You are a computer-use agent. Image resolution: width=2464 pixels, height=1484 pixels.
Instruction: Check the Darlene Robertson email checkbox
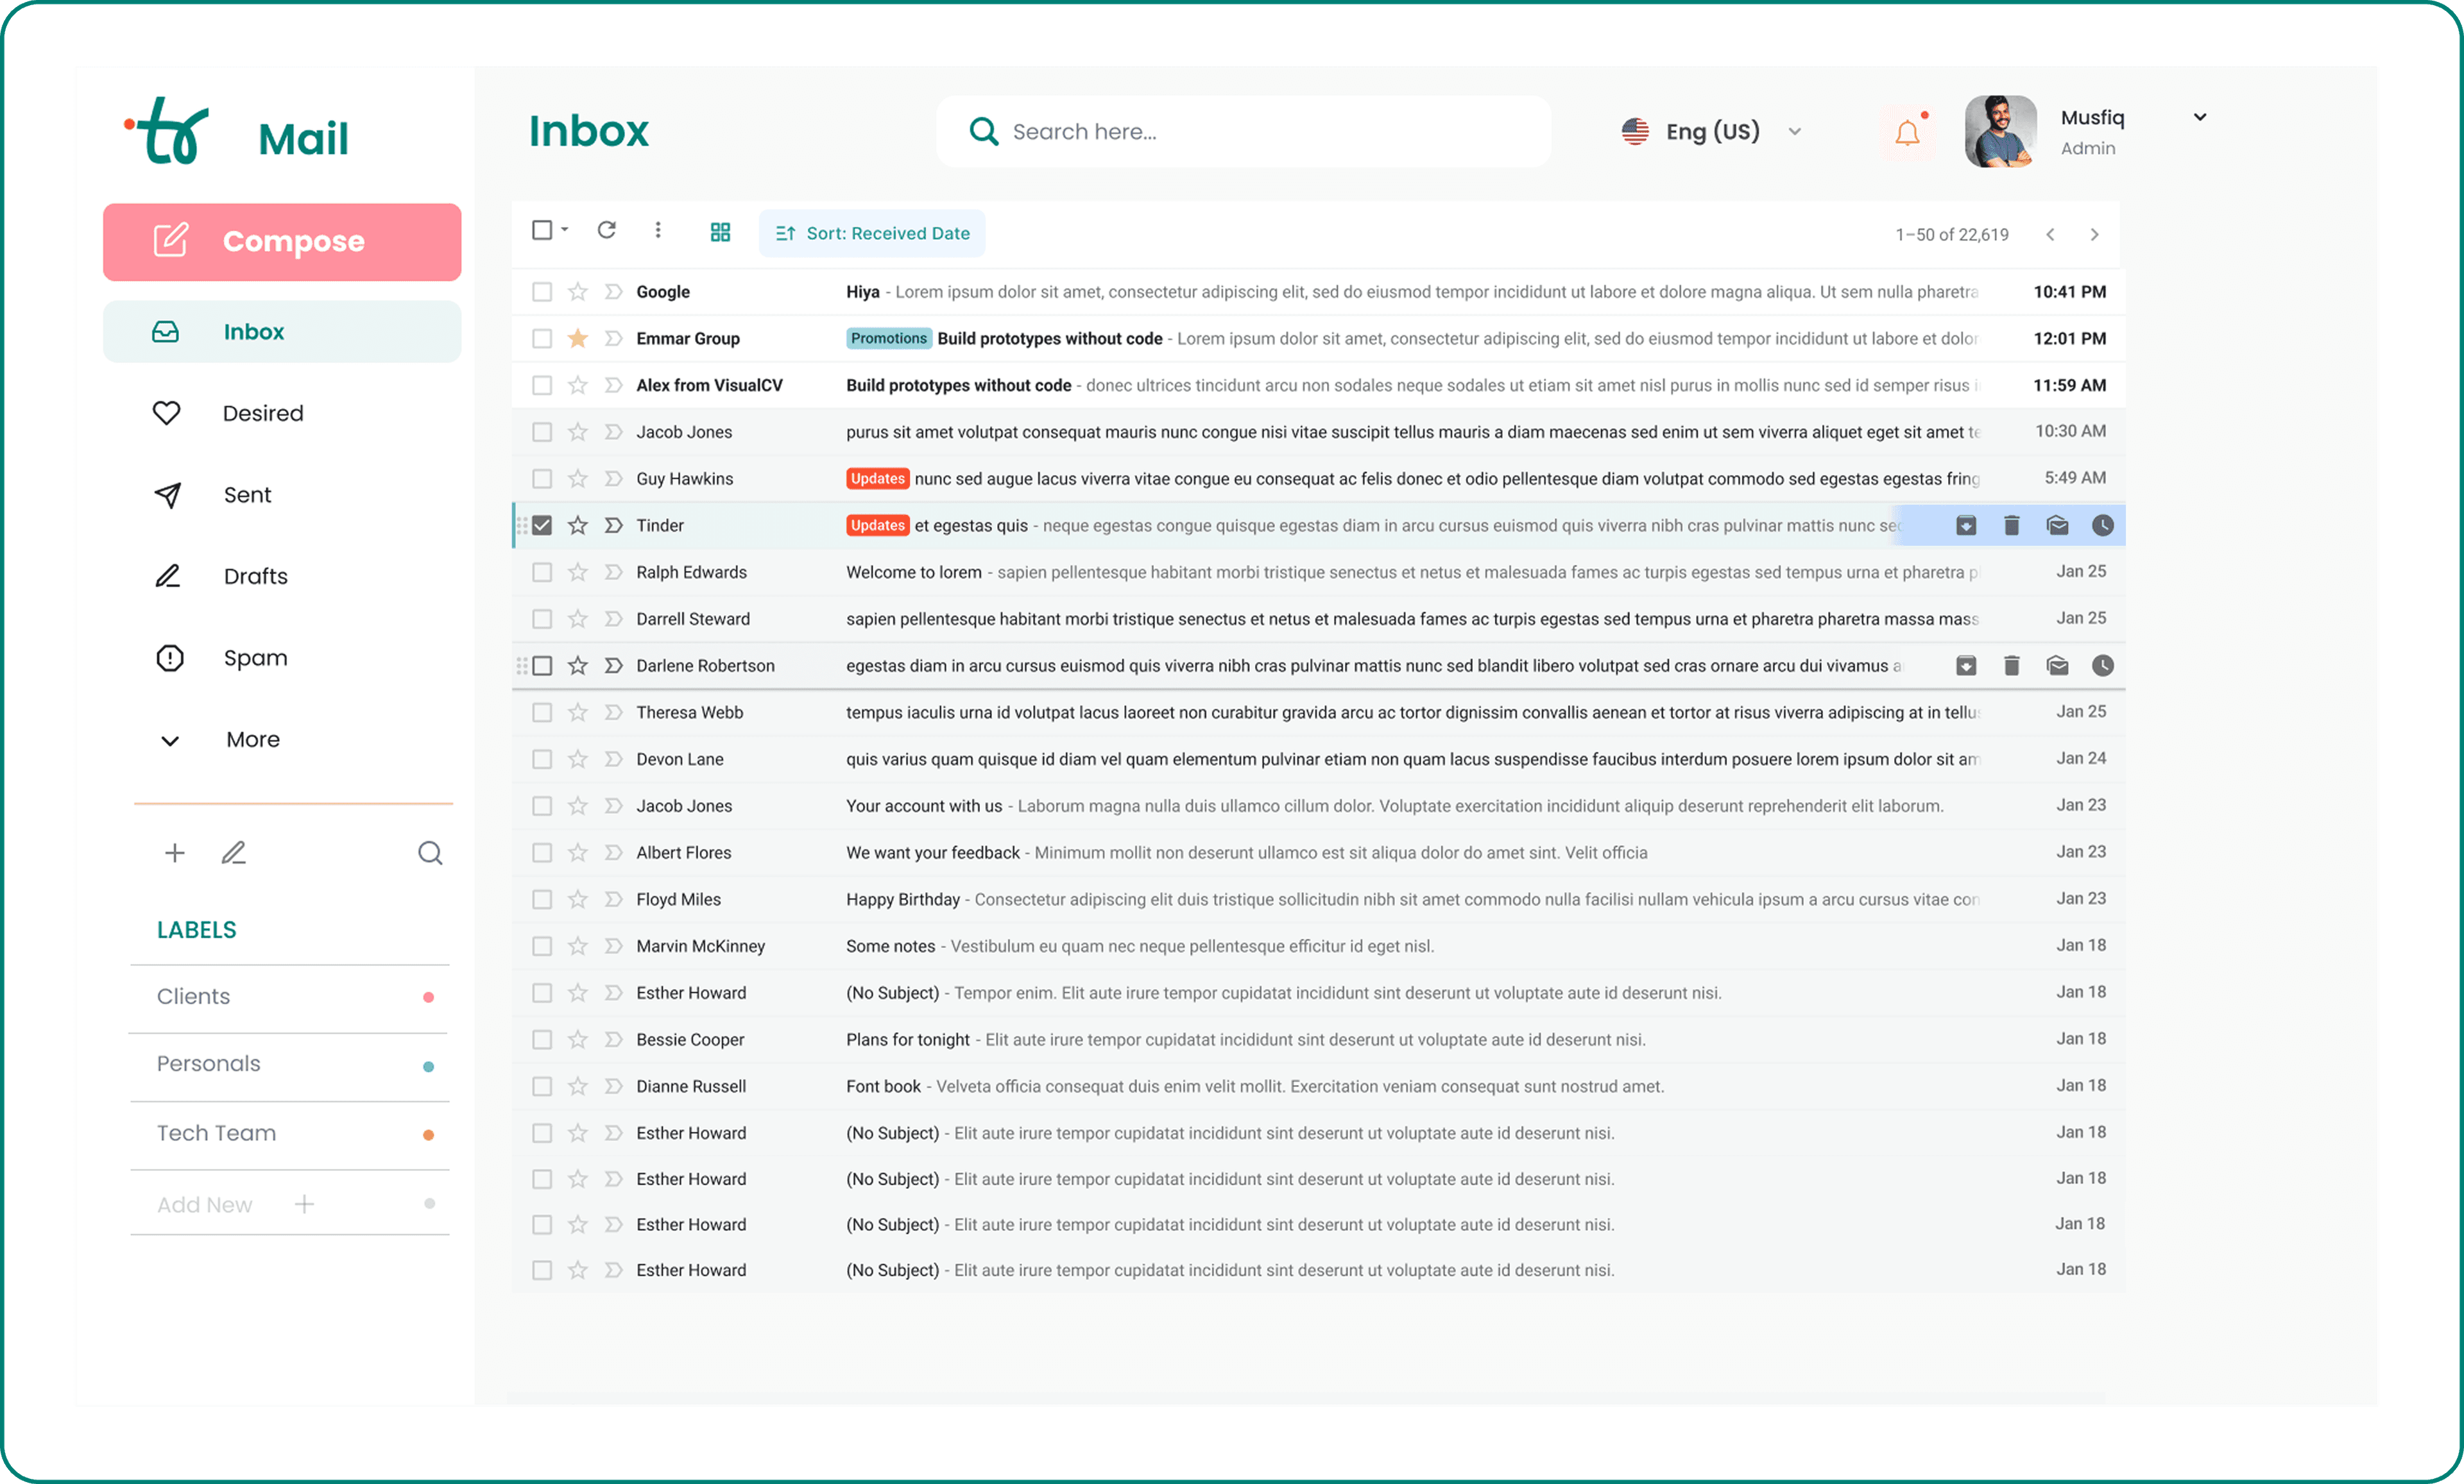click(x=542, y=666)
